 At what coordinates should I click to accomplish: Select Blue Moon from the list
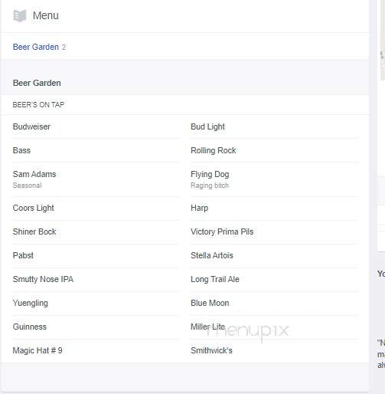(x=210, y=303)
